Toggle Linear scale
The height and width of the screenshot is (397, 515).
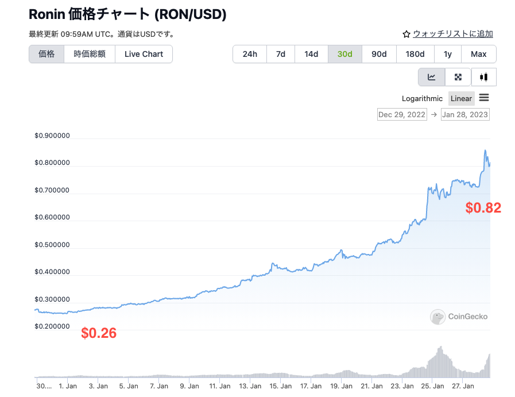461,99
